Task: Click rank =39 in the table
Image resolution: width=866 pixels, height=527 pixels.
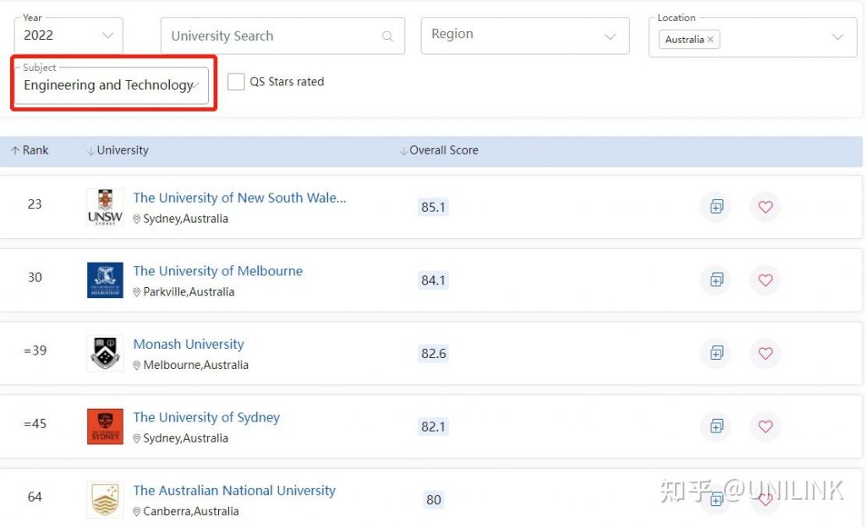Action: point(35,350)
